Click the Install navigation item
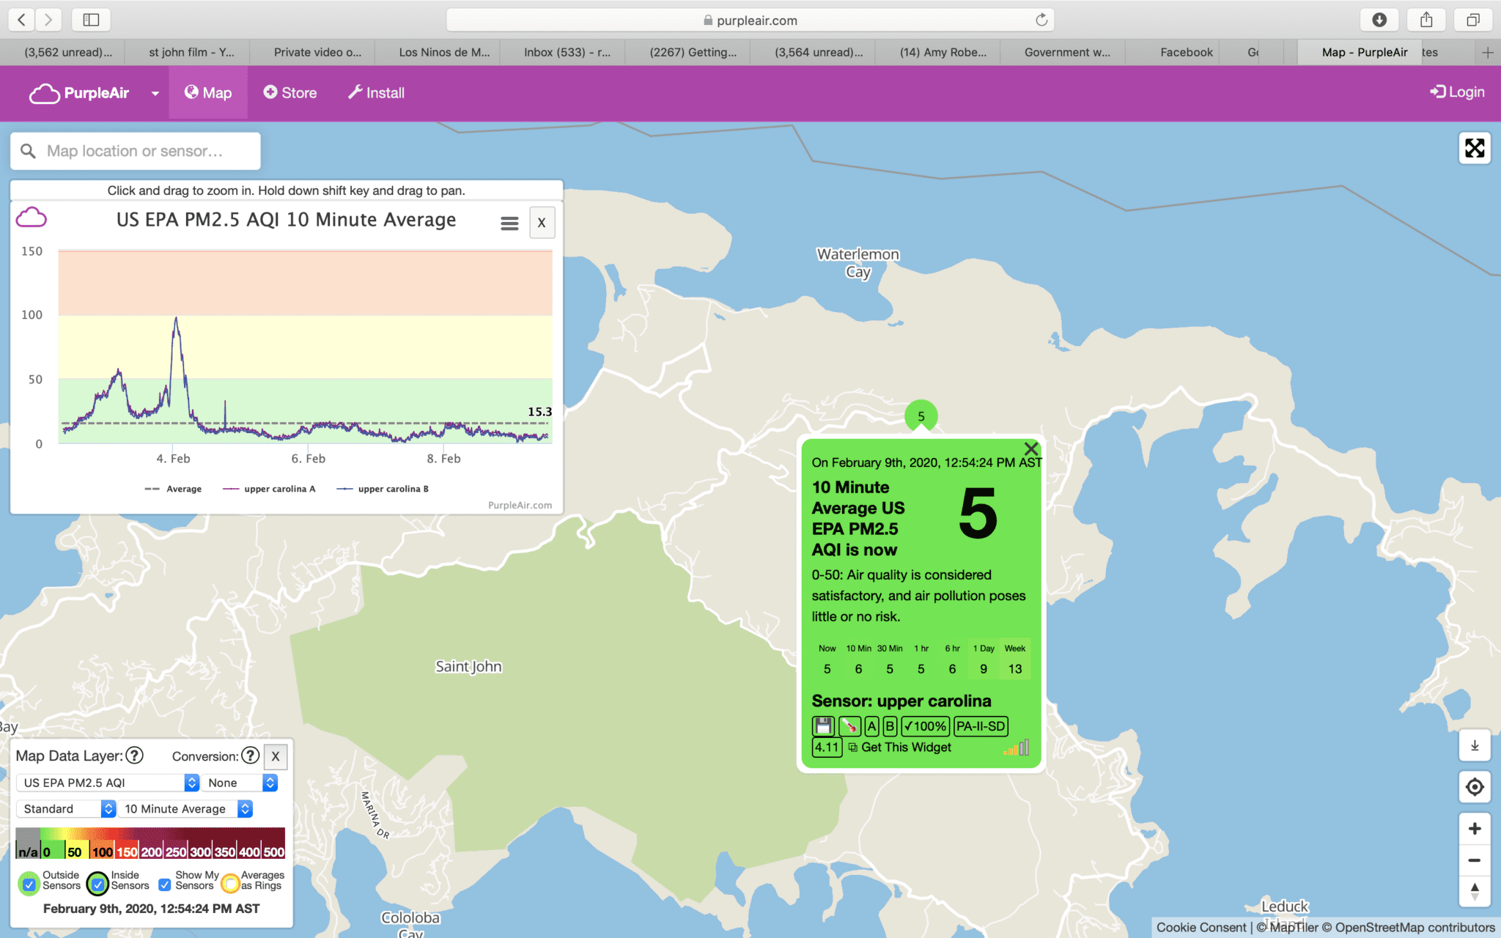The width and height of the screenshot is (1501, 938). 376,93
